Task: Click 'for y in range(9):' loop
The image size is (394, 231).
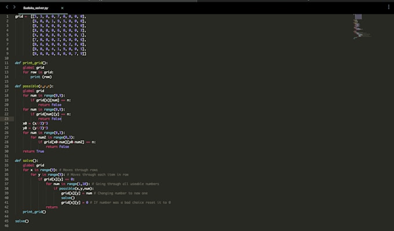Action: pyautogui.click(x=48, y=174)
